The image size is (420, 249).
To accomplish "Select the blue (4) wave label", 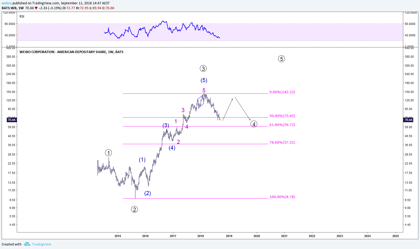I will coord(172,148).
